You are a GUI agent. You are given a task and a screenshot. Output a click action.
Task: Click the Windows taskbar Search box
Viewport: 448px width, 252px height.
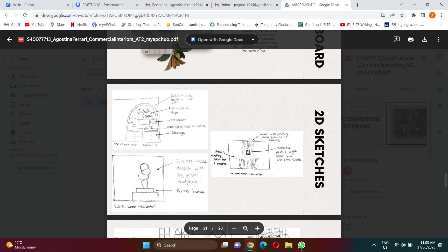click(x=186, y=245)
